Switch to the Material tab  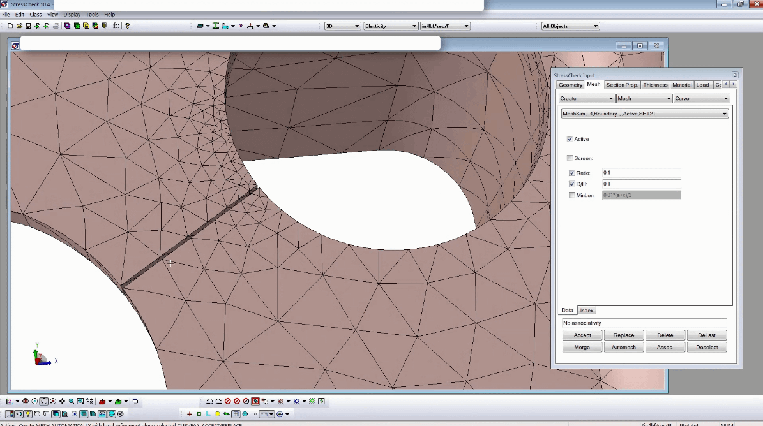pos(682,84)
